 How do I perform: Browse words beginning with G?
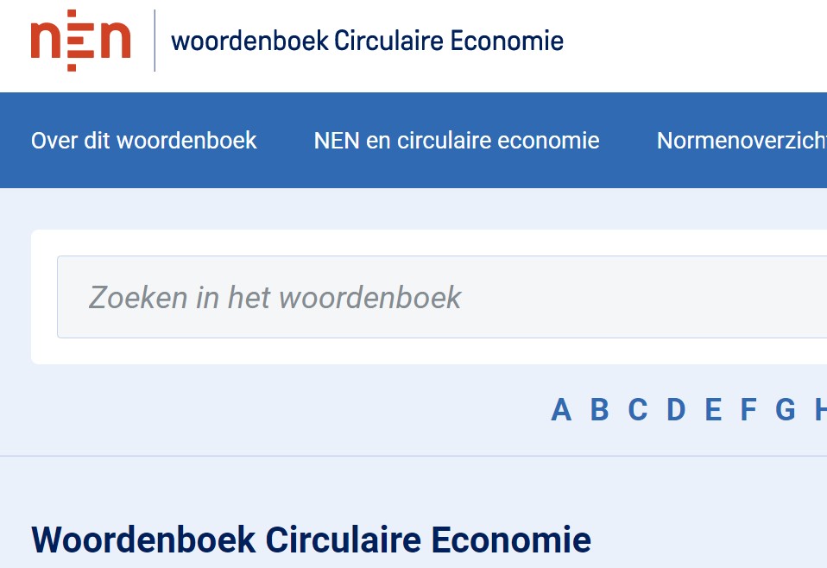(x=785, y=410)
